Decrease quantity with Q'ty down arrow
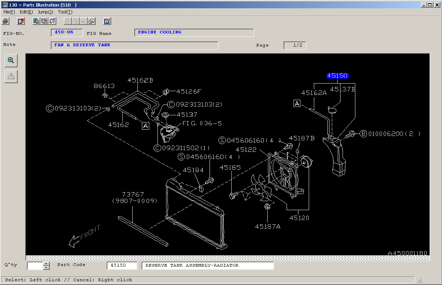 pyautogui.click(x=47, y=268)
